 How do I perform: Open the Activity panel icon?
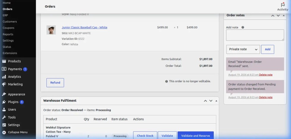(x=283, y=5)
